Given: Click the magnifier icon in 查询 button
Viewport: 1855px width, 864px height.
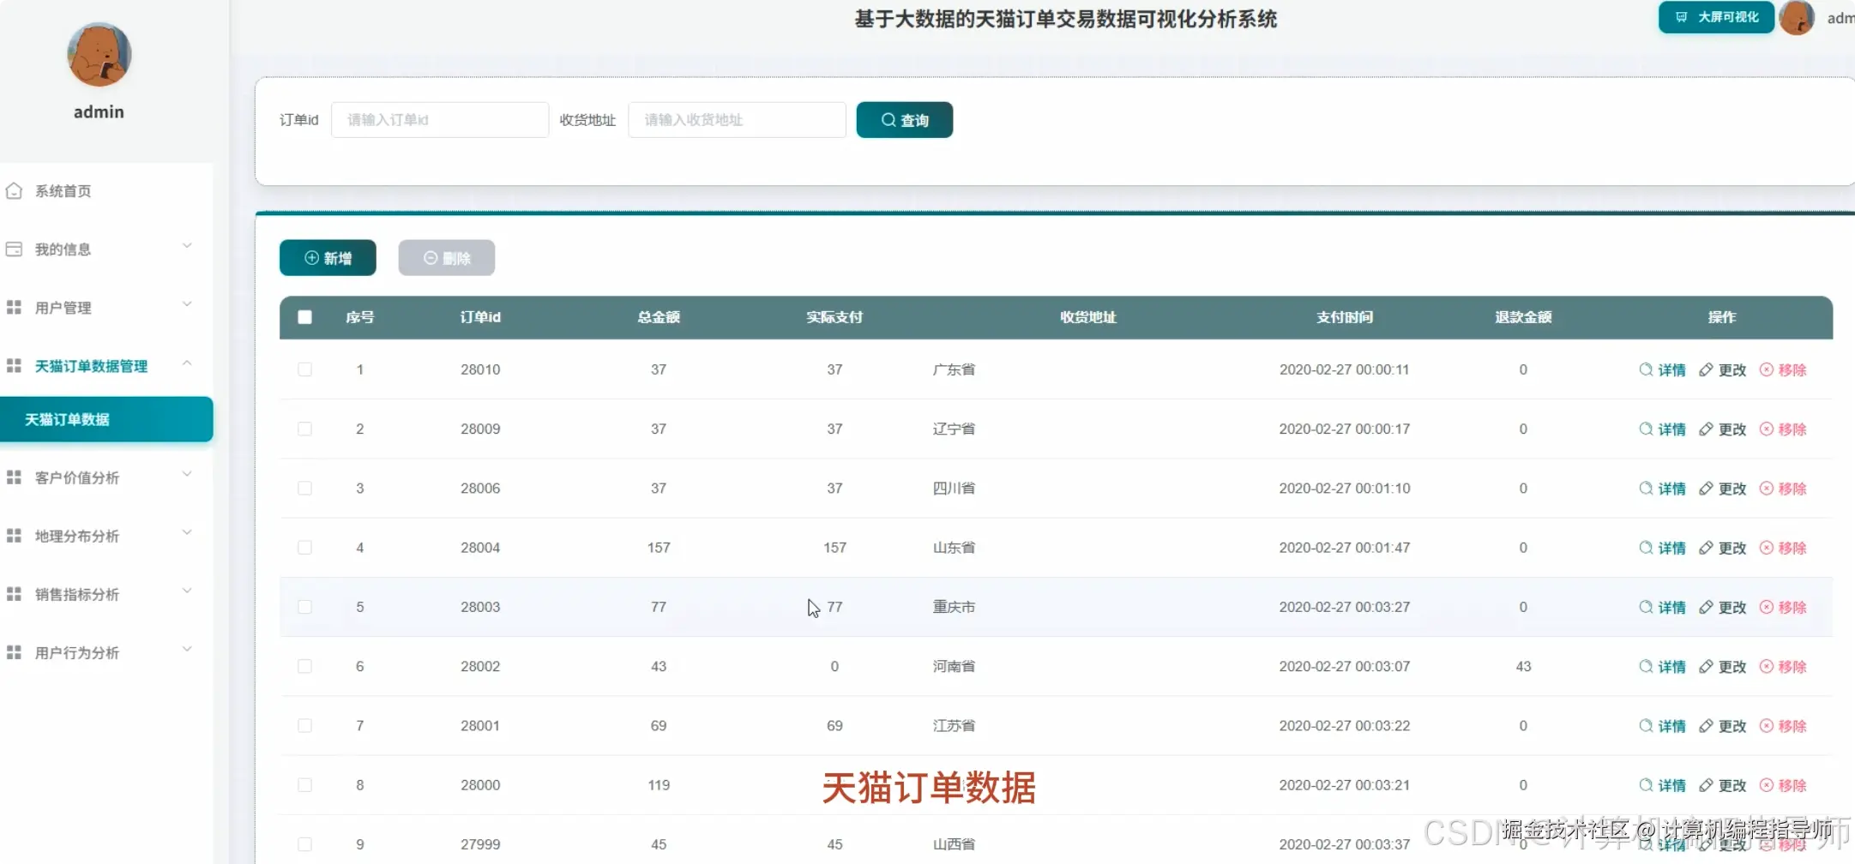Looking at the screenshot, I should click(888, 119).
